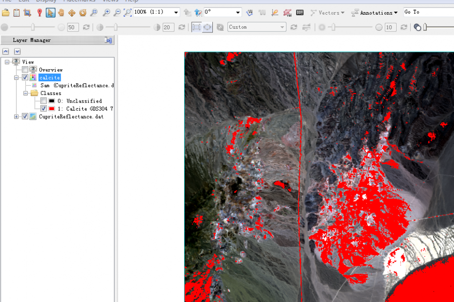Detach the Layer Manager panel icon
The height and width of the screenshot is (302, 454).
pos(108,40)
